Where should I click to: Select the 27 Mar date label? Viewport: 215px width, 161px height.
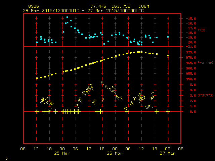click(x=167, y=153)
